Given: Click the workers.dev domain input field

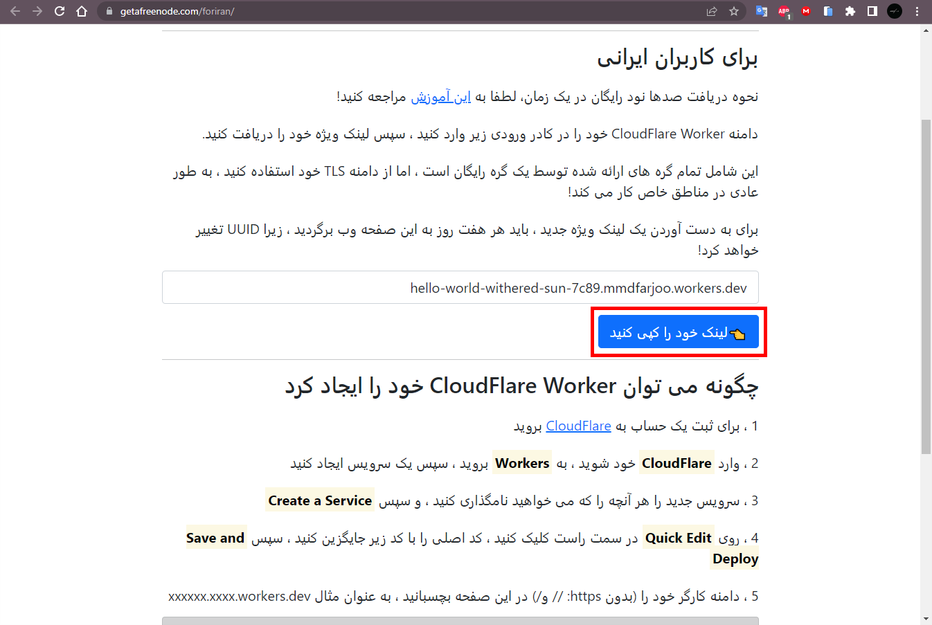Looking at the screenshot, I should pyautogui.click(x=460, y=287).
